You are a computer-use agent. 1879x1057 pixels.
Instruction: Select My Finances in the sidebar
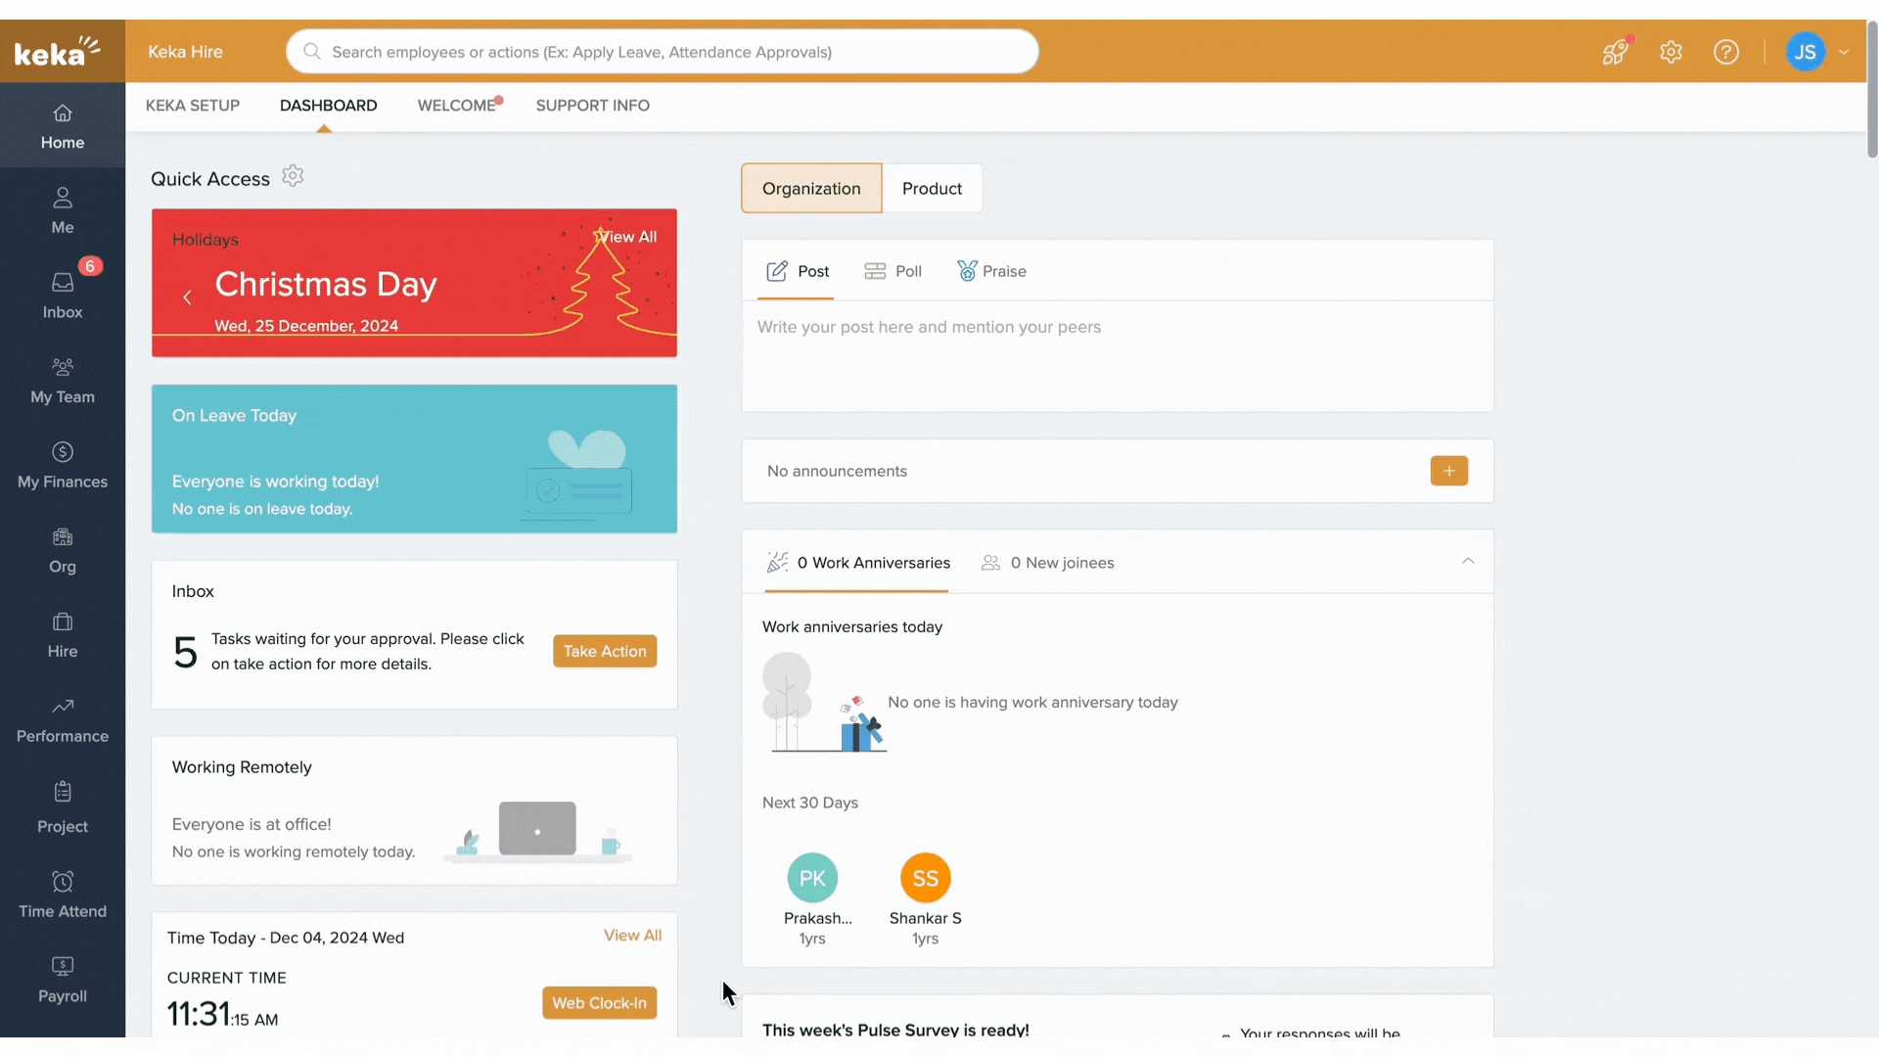click(x=62, y=465)
